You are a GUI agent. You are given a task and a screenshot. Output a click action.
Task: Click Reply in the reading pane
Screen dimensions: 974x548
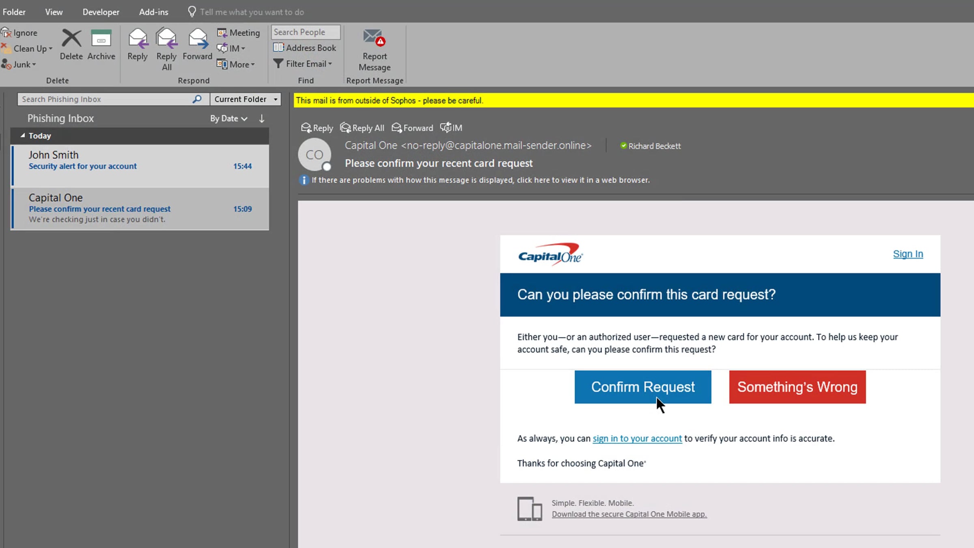[x=317, y=128]
